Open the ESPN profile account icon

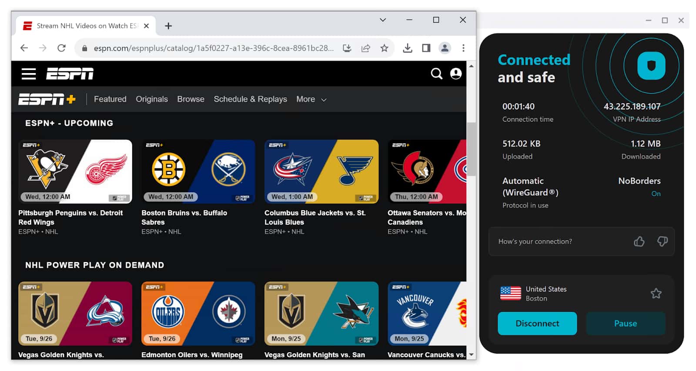[455, 74]
